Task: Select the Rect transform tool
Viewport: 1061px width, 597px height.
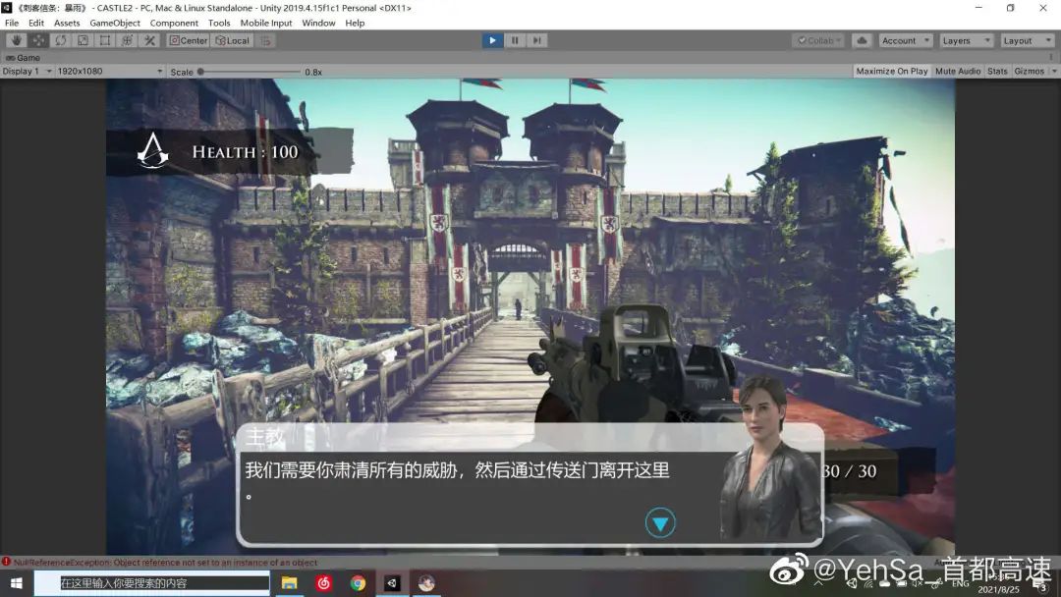Action: [105, 40]
